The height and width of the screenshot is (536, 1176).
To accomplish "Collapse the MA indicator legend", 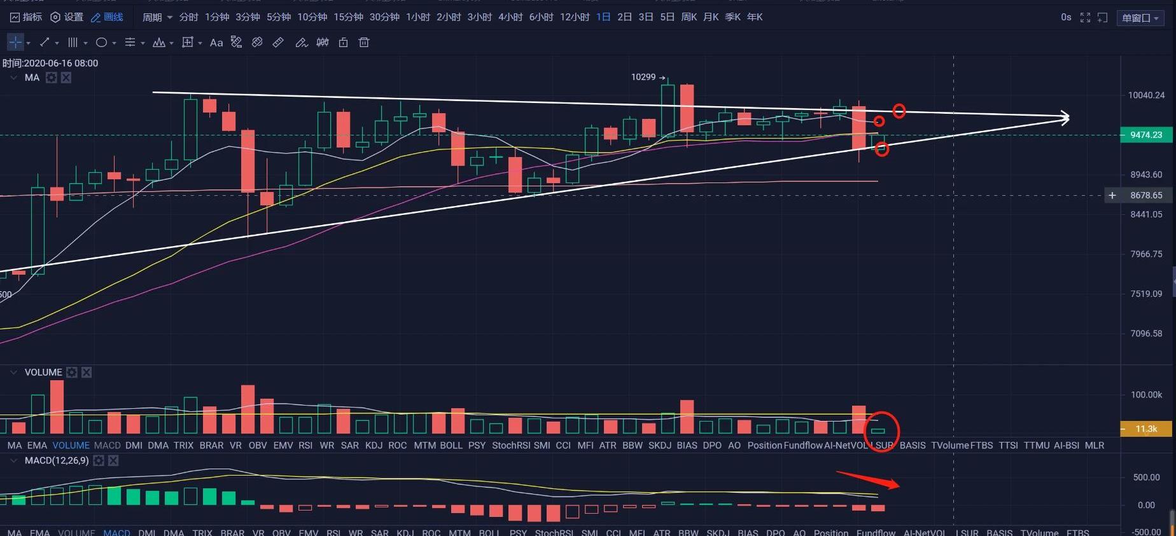I will click(x=13, y=78).
